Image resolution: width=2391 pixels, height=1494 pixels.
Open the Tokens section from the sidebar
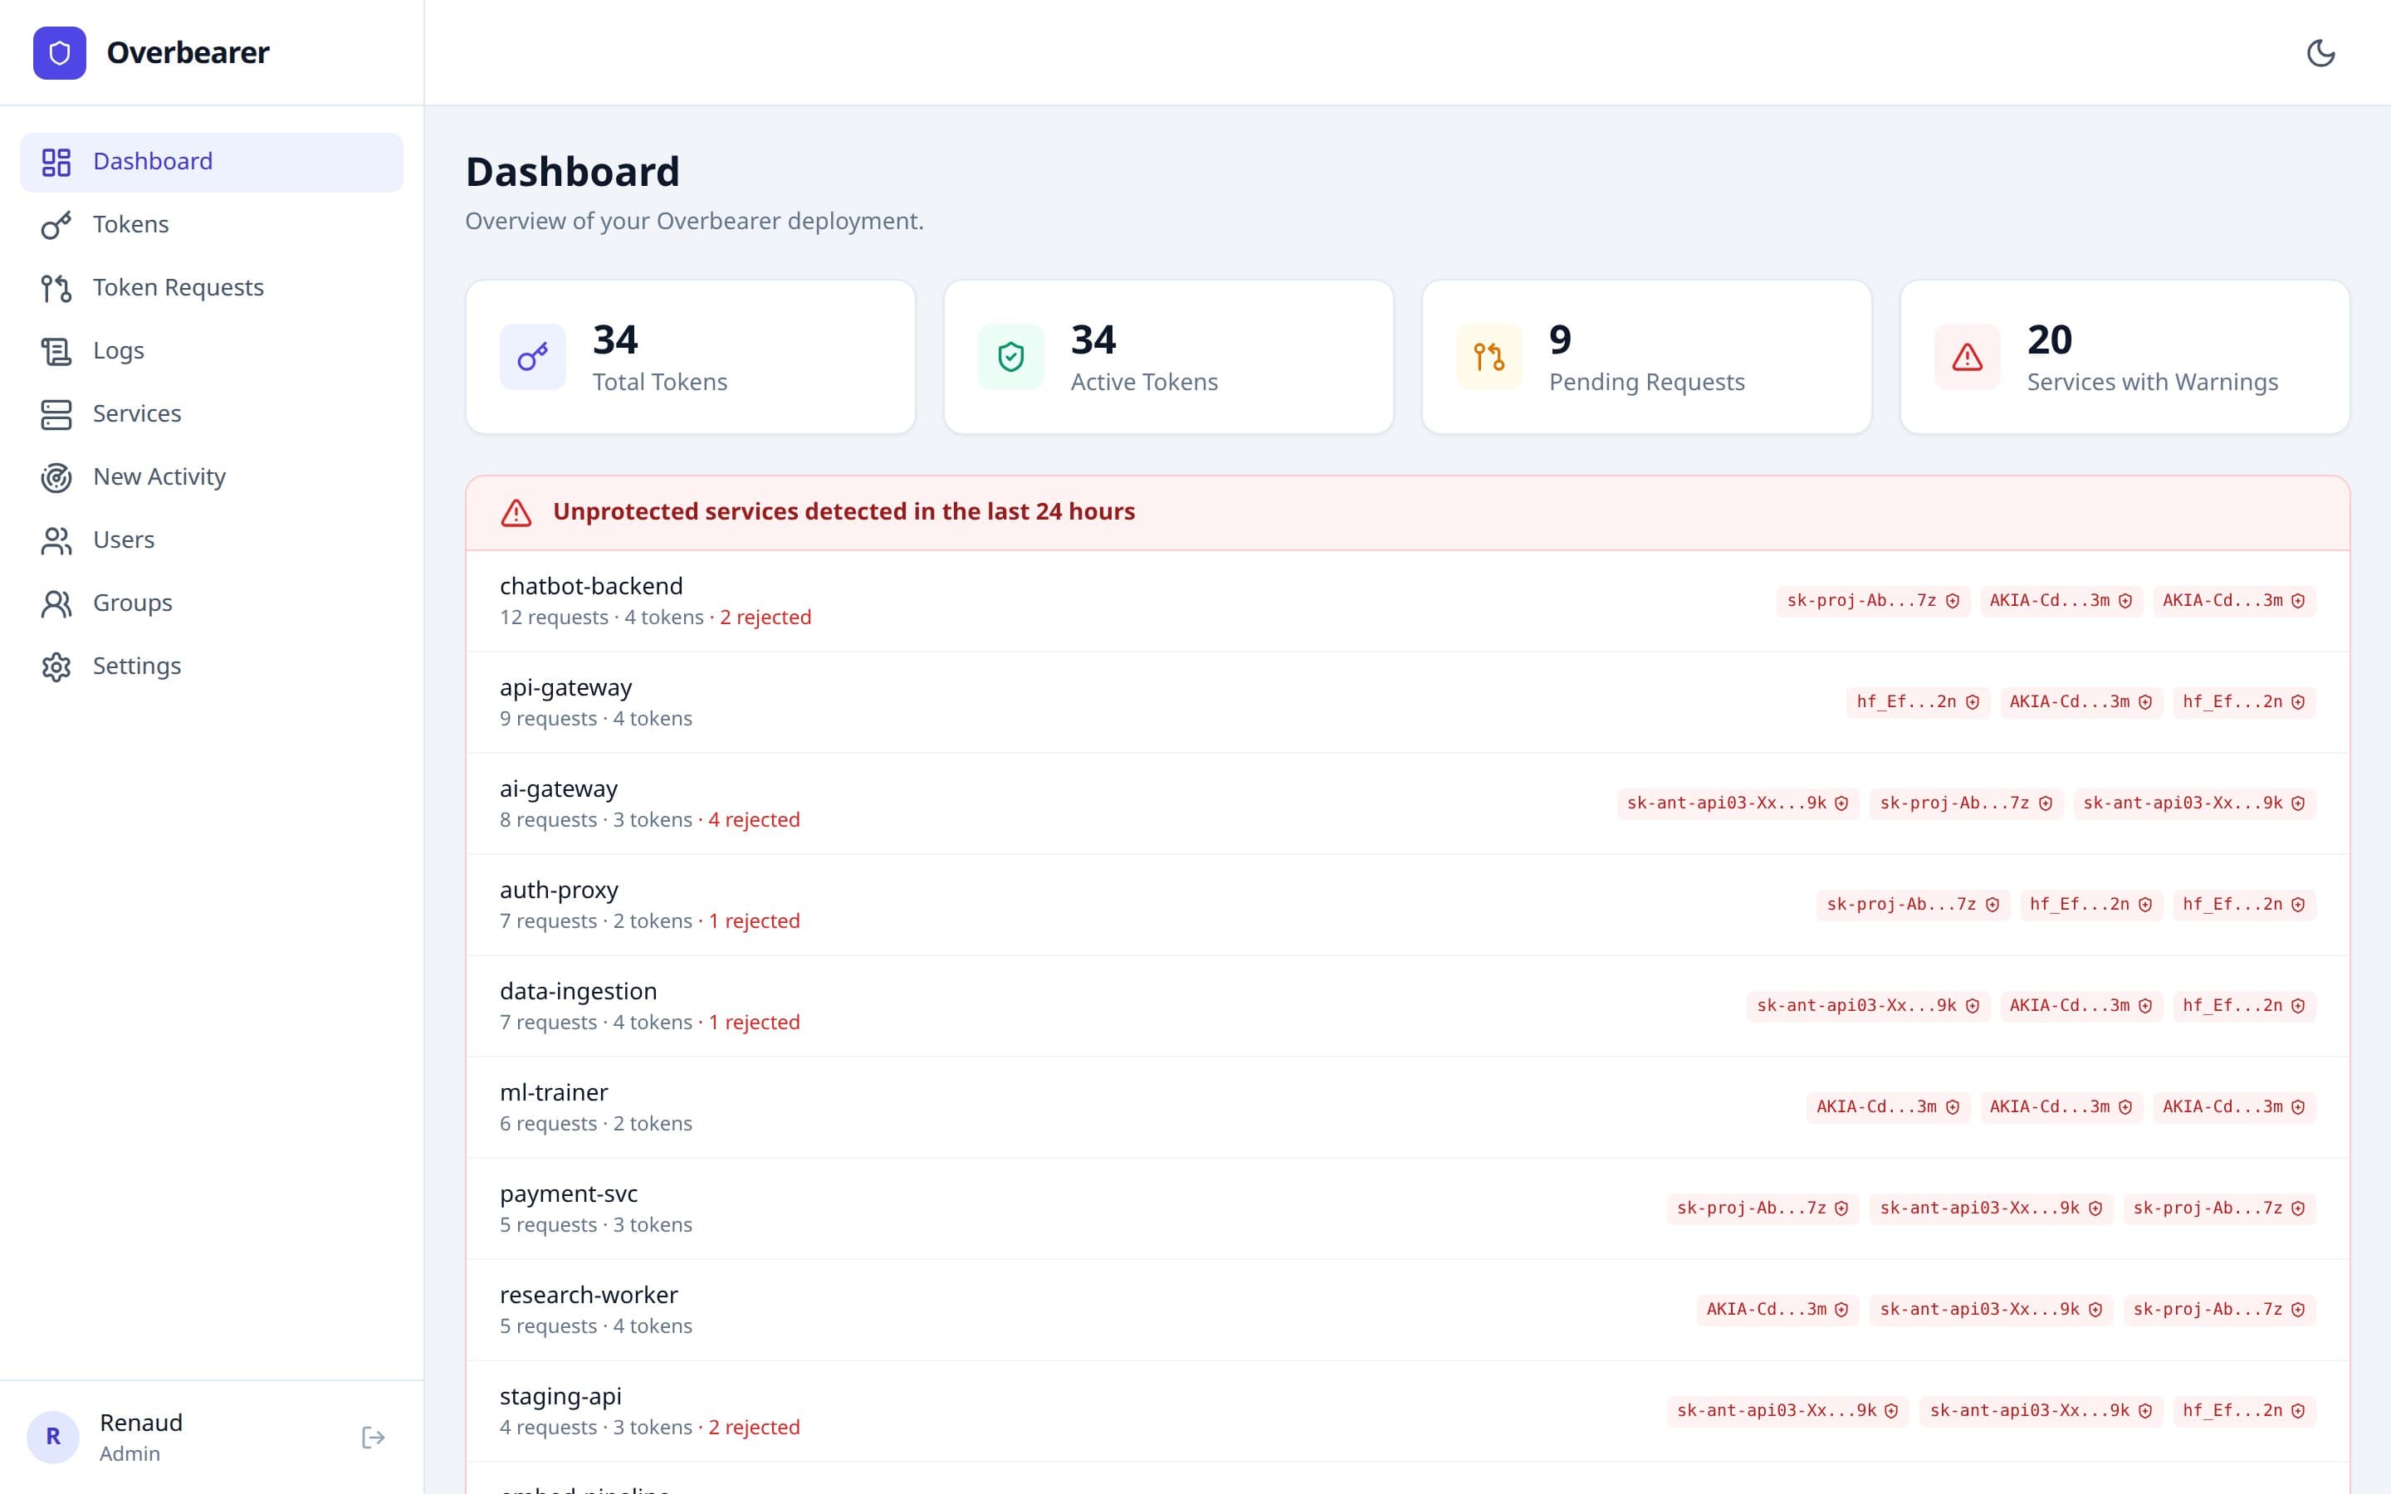(130, 224)
